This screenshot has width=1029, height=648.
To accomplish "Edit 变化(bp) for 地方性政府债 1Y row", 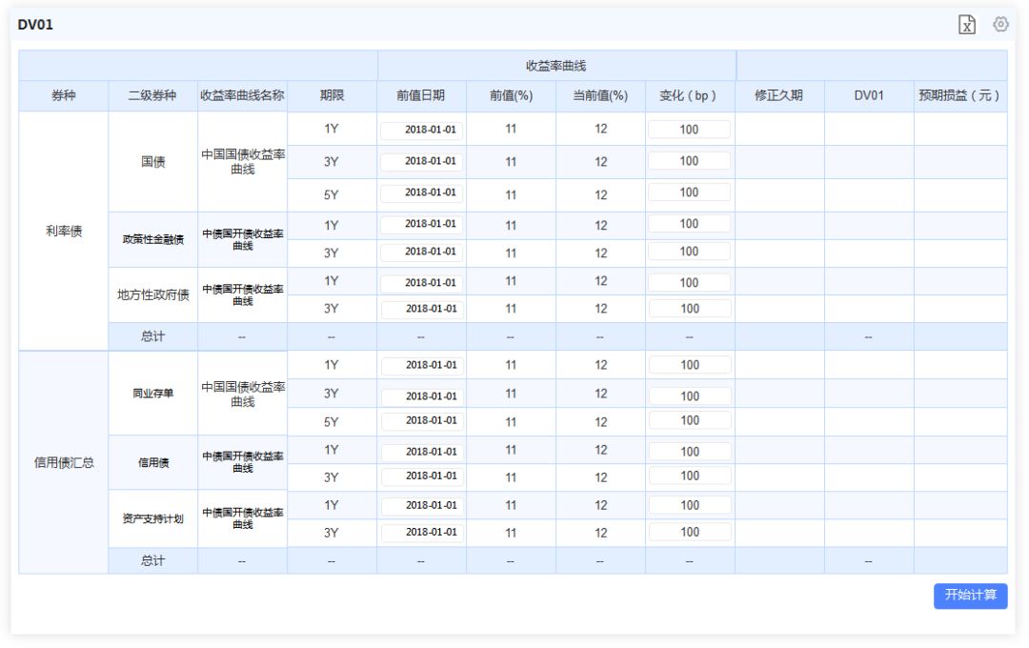I will pyautogui.click(x=690, y=282).
